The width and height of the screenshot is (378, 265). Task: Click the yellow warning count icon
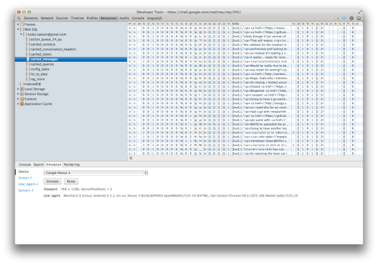(x=336, y=18)
